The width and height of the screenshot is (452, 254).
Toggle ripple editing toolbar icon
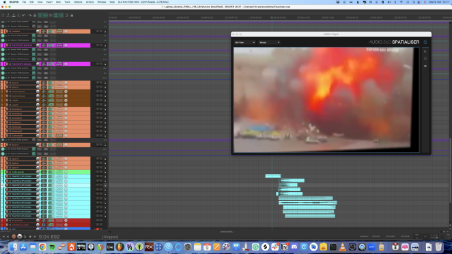(x=51, y=15)
